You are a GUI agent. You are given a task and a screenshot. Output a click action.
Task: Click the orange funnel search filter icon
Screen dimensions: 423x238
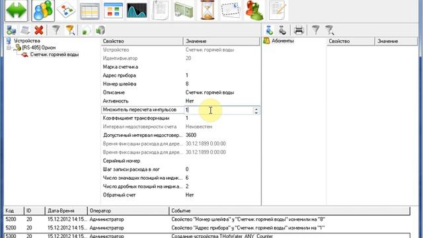pyautogui.click(x=70, y=30)
